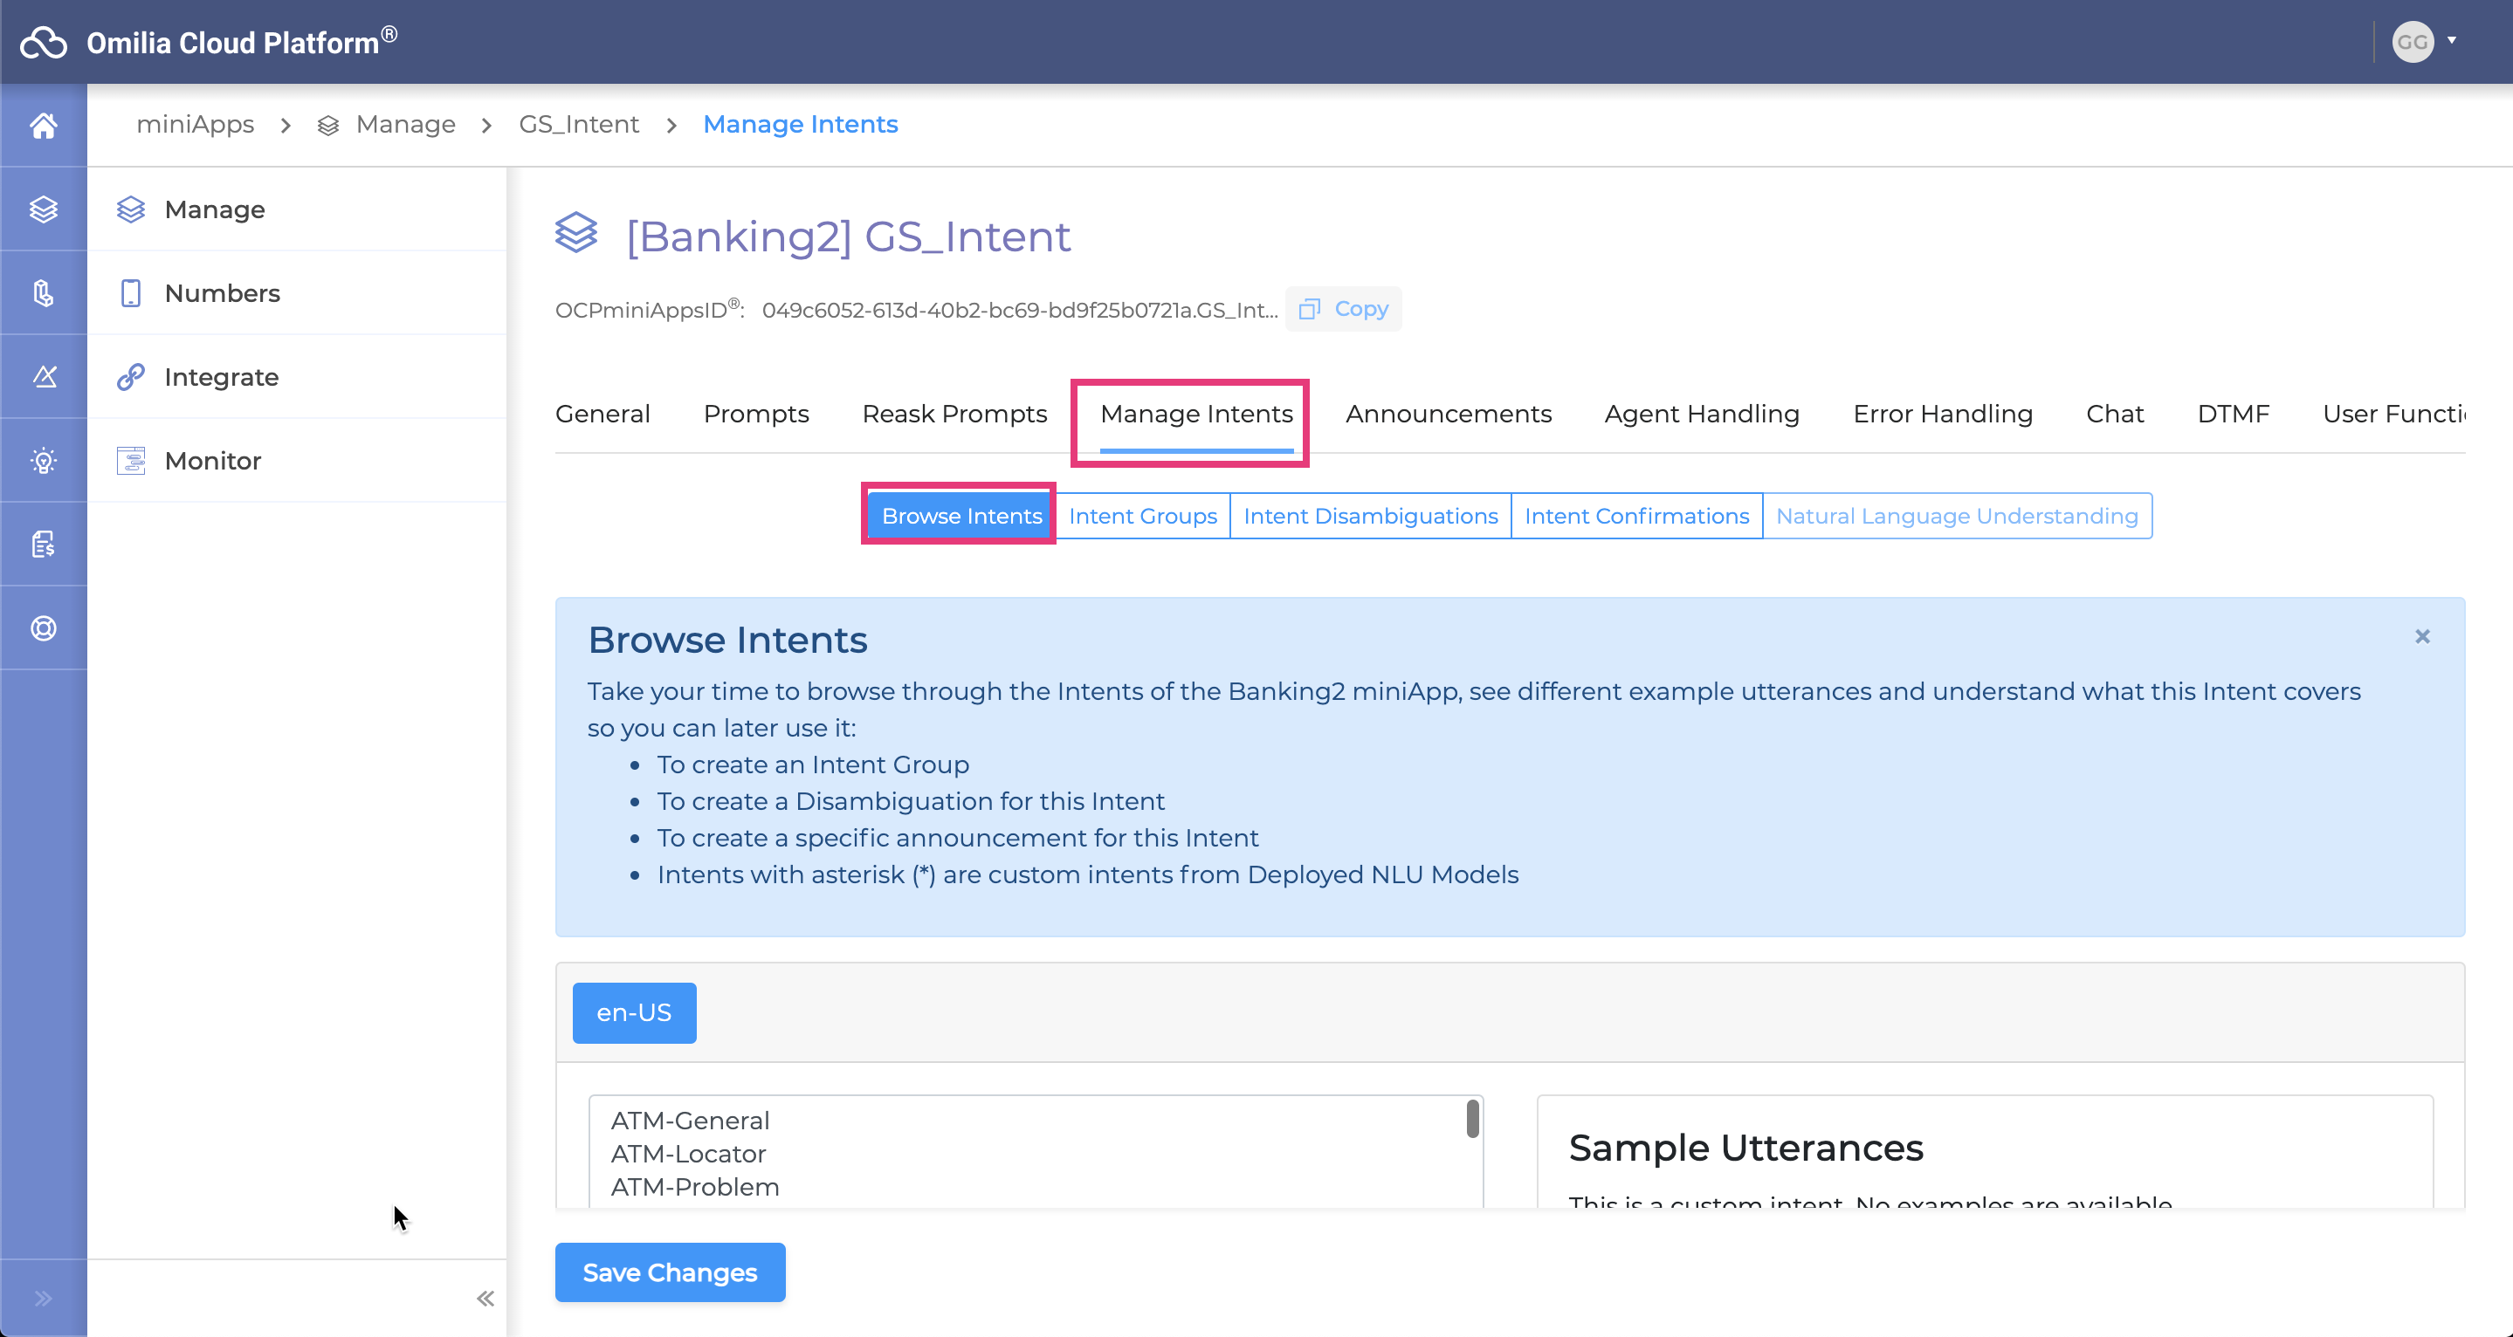Select the Intent Groups sub-tab
Viewport: 2513px width, 1337px height.
pos(1142,516)
